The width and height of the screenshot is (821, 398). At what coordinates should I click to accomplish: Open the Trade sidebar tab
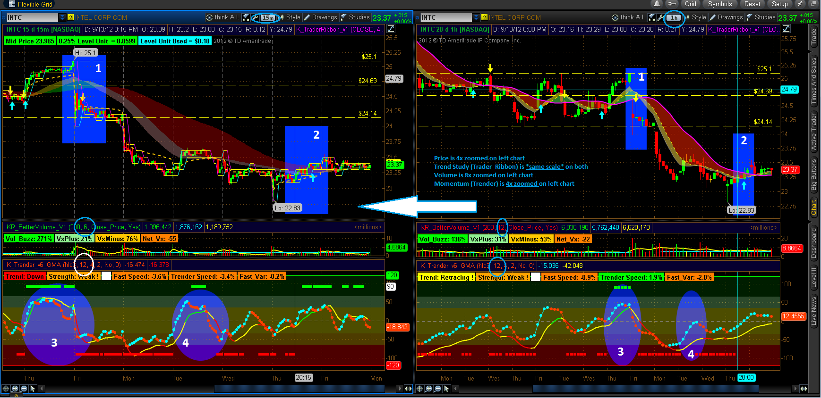pyautogui.click(x=814, y=37)
